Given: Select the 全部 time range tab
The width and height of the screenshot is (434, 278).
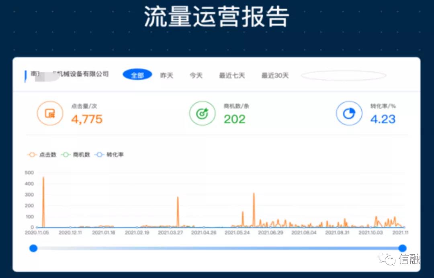Looking at the screenshot, I should tap(137, 75).
